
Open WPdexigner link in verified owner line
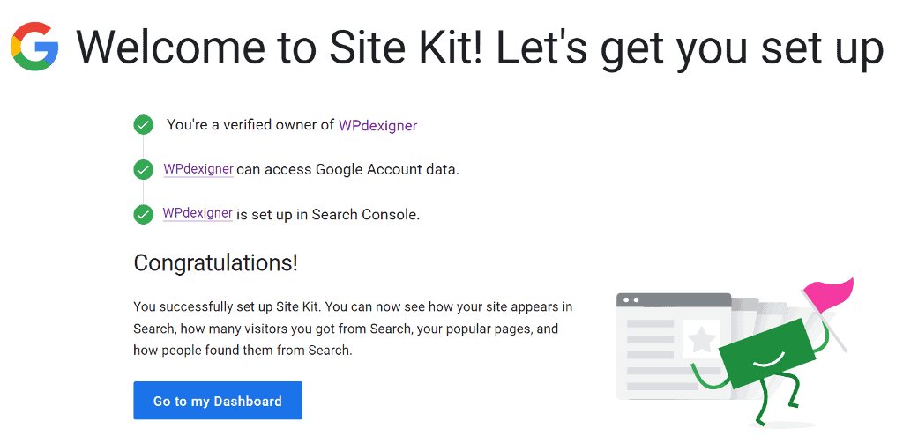pos(377,125)
